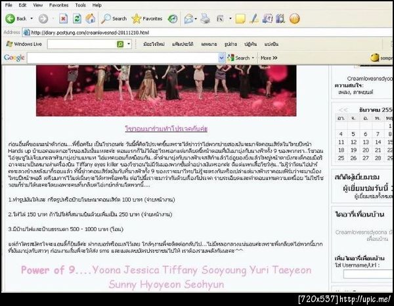Go to previous calendar month arrows

pyautogui.click(x=343, y=110)
